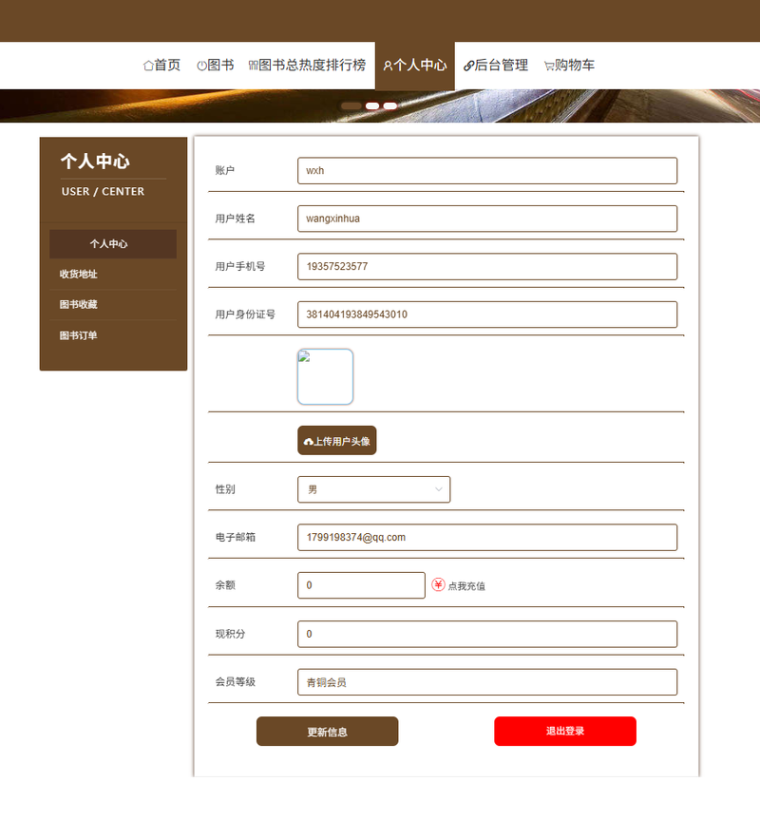Select the second carousel indicator dot

tap(372, 106)
